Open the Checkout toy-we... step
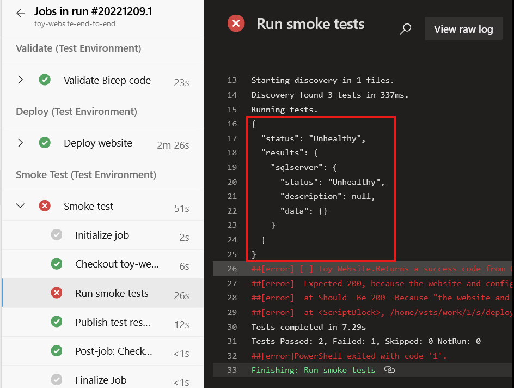514x388 pixels. pyautogui.click(x=103, y=264)
